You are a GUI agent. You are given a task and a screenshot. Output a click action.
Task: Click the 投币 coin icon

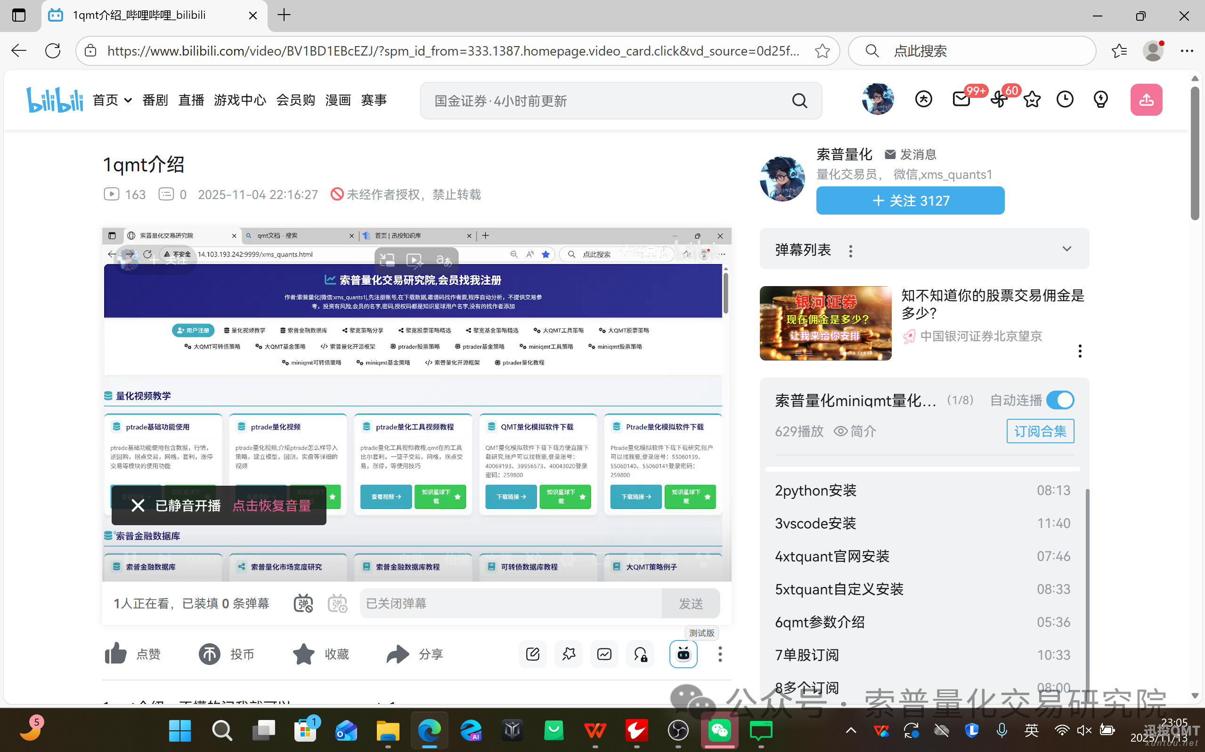click(210, 654)
